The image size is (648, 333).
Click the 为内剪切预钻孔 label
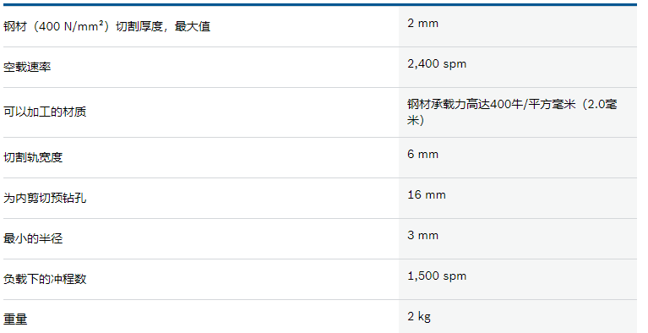click(45, 198)
